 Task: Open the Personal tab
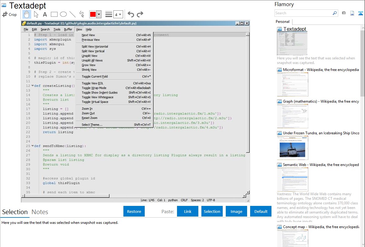(x=283, y=22)
